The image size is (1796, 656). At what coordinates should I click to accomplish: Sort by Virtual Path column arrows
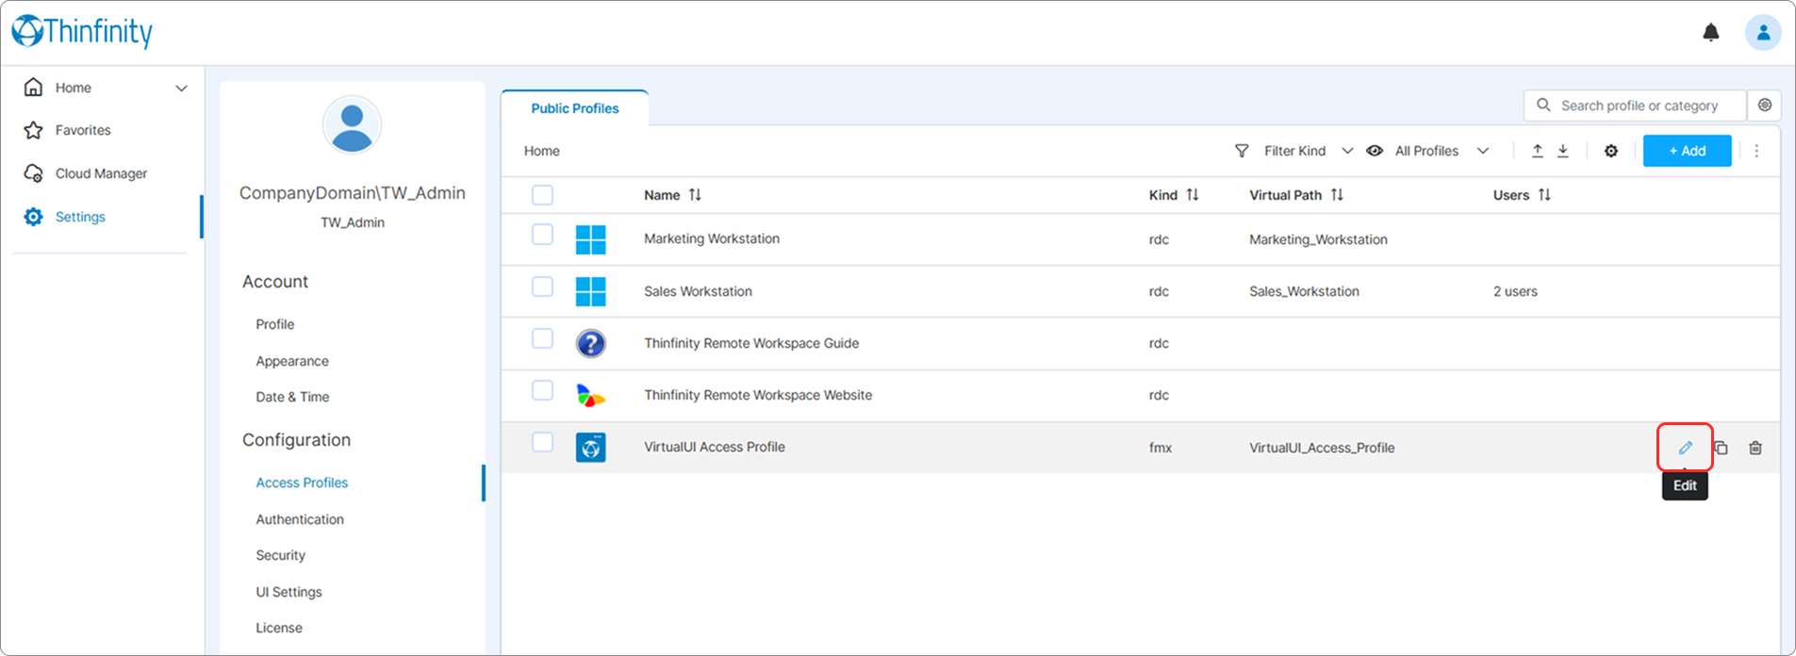pyautogui.click(x=1337, y=195)
